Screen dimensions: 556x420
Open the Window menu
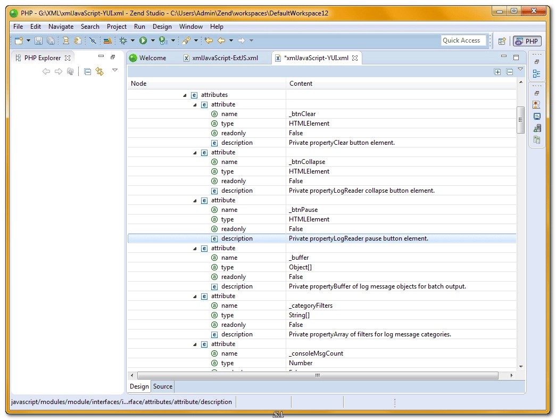191,27
